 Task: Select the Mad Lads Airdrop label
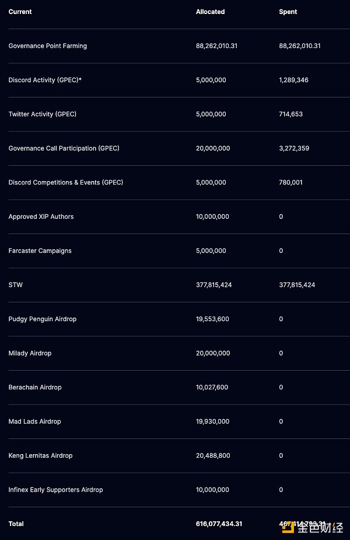click(x=35, y=421)
